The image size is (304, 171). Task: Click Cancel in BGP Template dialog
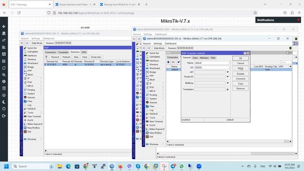point(240,63)
